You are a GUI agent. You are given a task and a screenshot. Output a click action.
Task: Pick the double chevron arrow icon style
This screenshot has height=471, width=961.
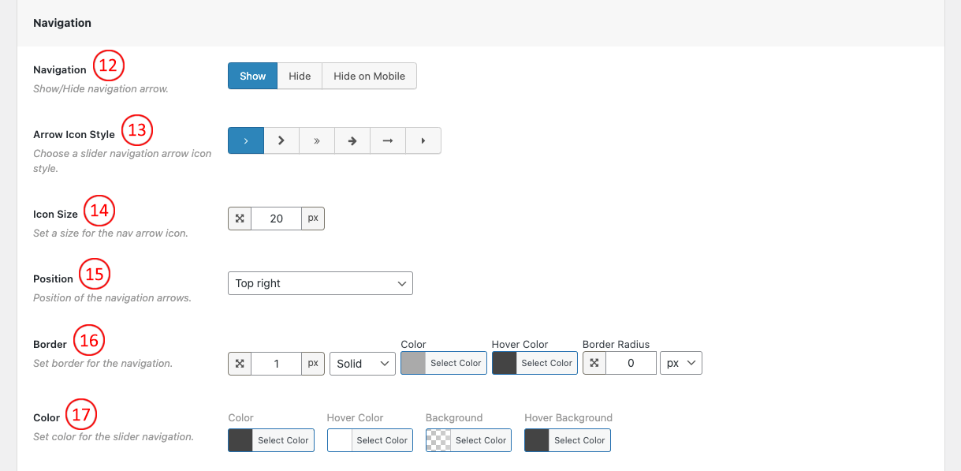tap(317, 140)
